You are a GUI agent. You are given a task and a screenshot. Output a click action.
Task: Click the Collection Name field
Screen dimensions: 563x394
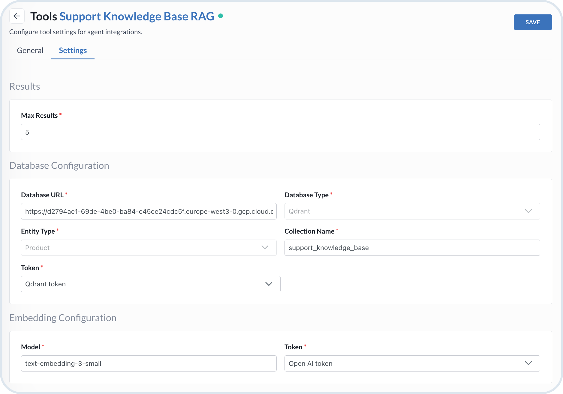click(x=412, y=248)
